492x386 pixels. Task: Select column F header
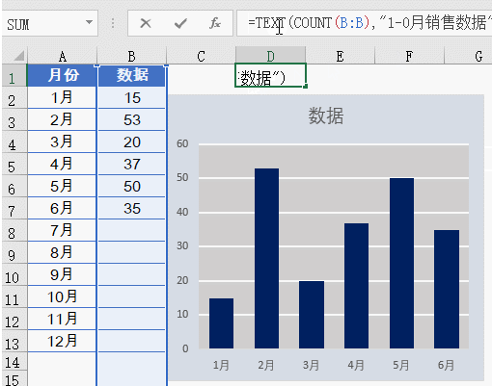point(409,56)
